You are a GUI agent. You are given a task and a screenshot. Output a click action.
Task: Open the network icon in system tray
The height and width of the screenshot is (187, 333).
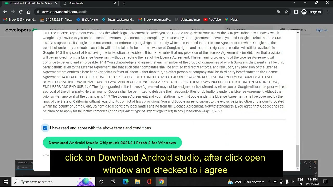[x=281, y=182]
